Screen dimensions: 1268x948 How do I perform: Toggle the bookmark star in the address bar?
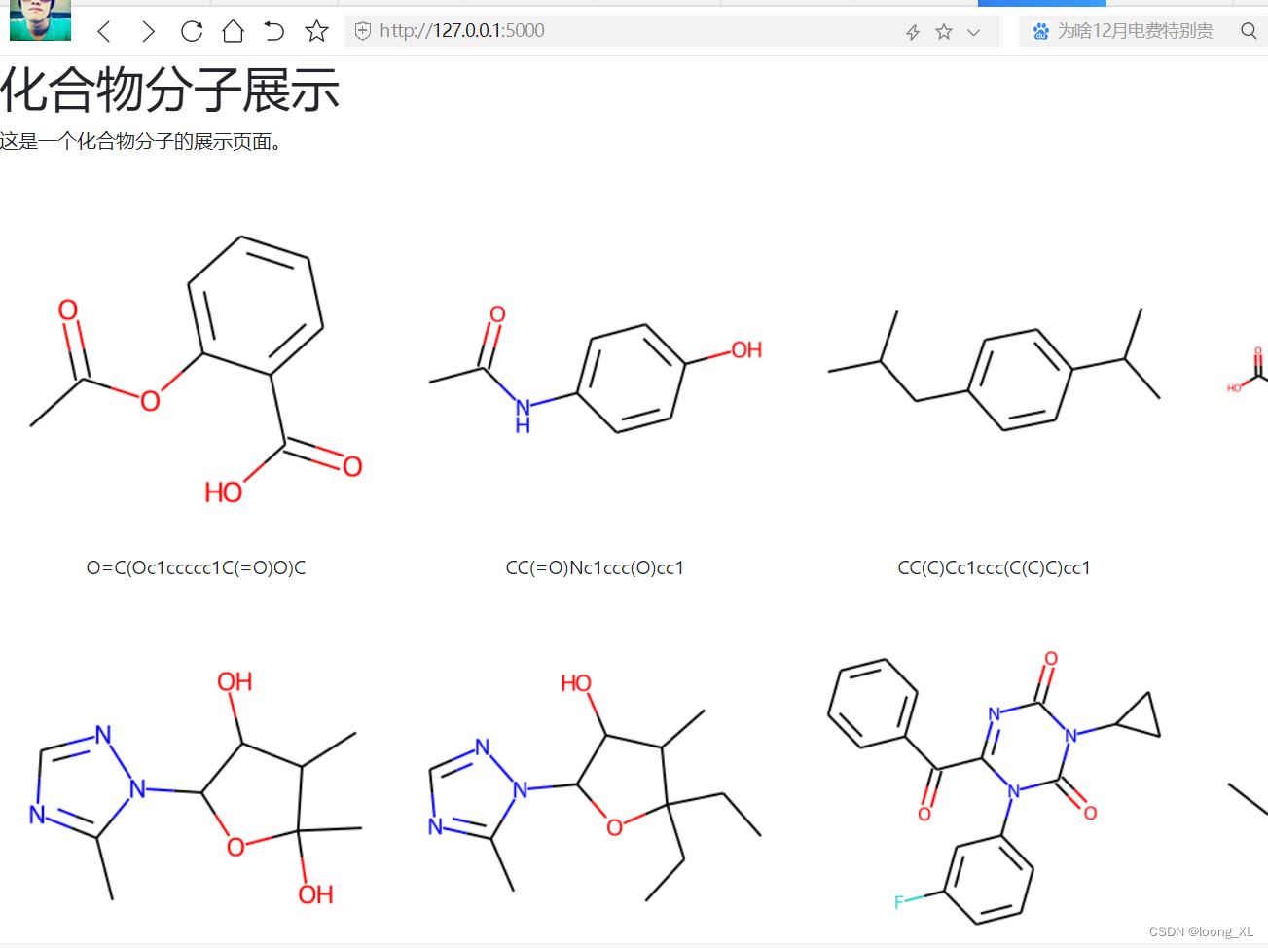click(942, 31)
